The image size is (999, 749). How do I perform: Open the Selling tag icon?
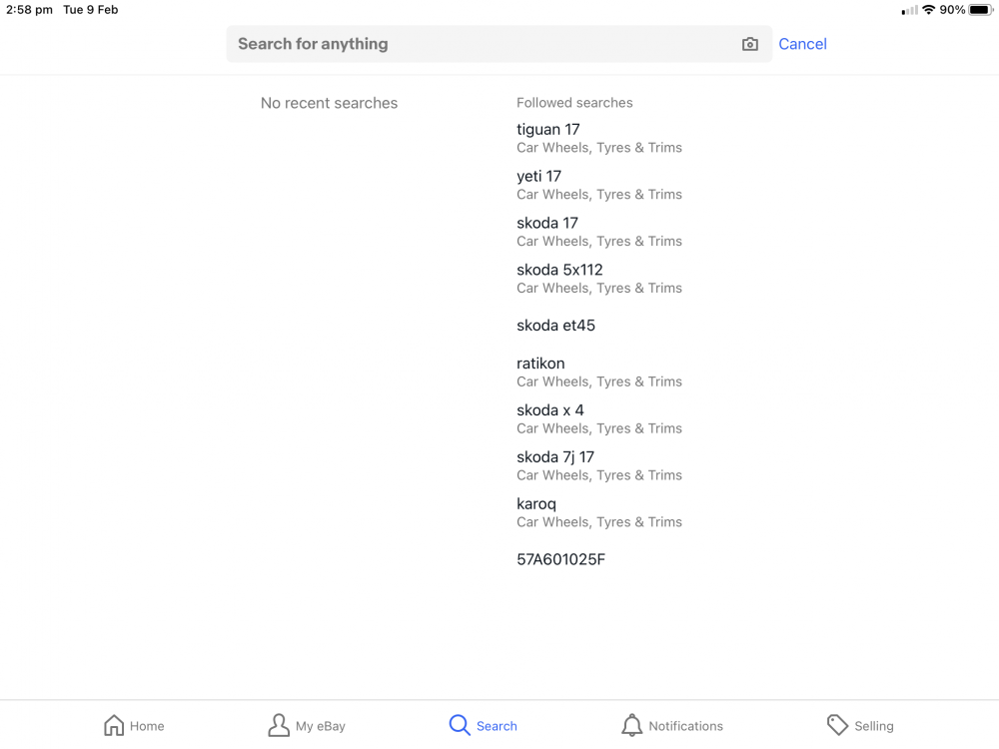837,725
